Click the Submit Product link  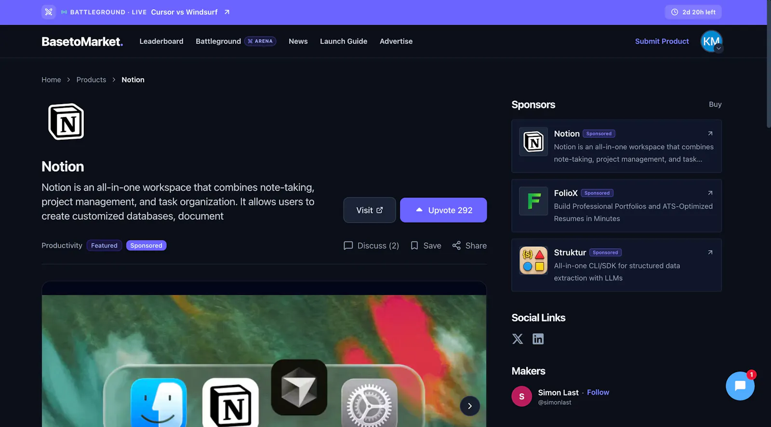662,41
